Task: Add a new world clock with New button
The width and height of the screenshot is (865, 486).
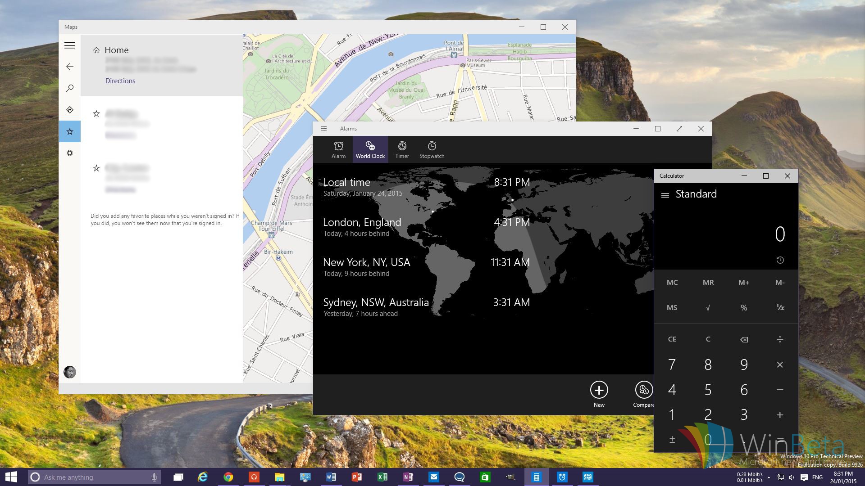Action: (599, 390)
